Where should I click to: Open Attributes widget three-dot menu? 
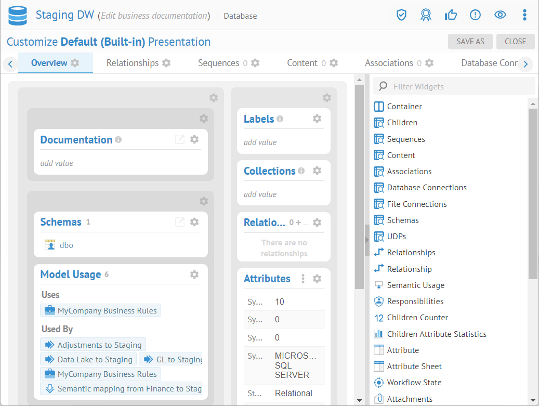point(303,279)
